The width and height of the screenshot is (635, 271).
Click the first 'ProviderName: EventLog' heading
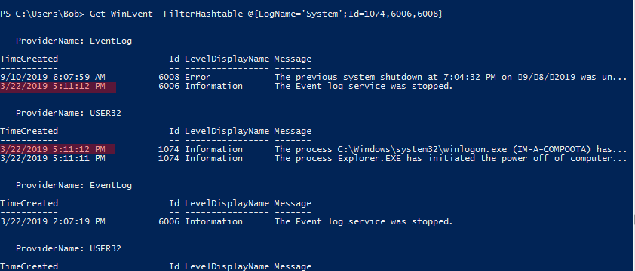74,41
